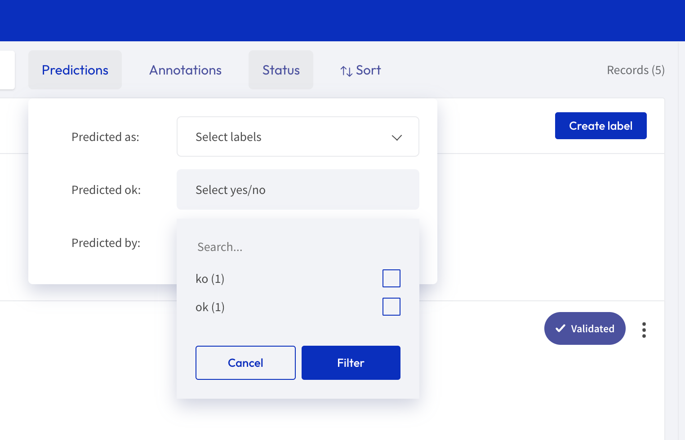Viewport: 685px width, 440px height.
Task: Open the Select yes/no dropdown
Action: [x=298, y=189]
